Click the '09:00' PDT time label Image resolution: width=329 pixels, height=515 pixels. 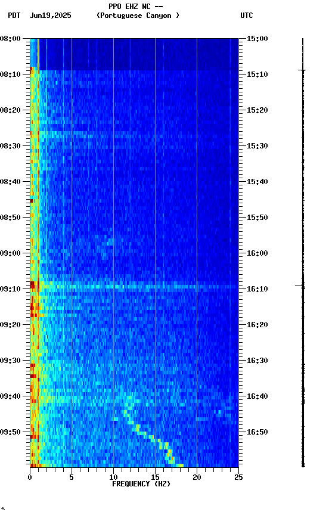click(x=10, y=253)
